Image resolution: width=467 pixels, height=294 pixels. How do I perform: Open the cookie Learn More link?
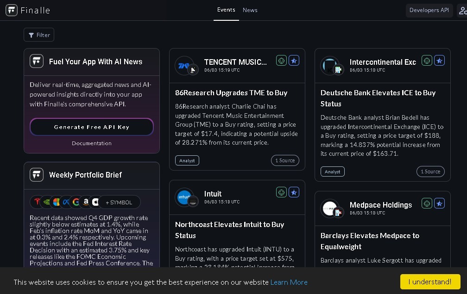pos(289,282)
